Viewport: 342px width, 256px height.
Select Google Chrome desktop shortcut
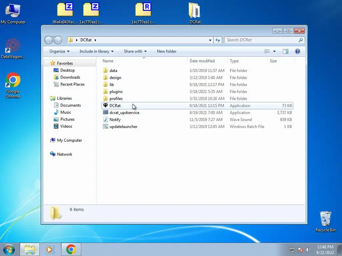[x=13, y=85]
